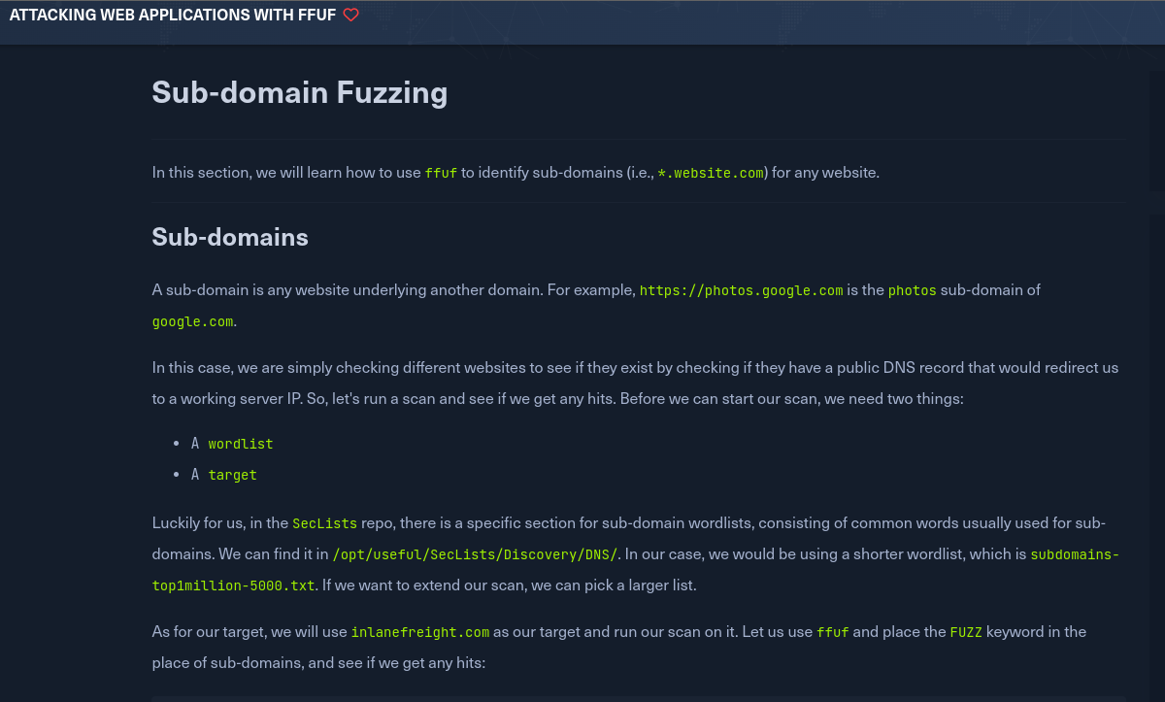Click the 'Attacking Web Applications with Ffuf' module title

pyautogui.click(x=174, y=16)
